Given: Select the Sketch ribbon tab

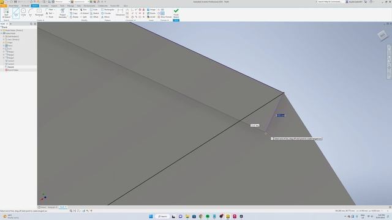Looking at the screenshot, I should [x=35, y=5].
